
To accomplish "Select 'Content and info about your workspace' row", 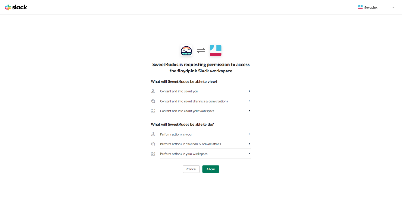I will tap(187, 111).
